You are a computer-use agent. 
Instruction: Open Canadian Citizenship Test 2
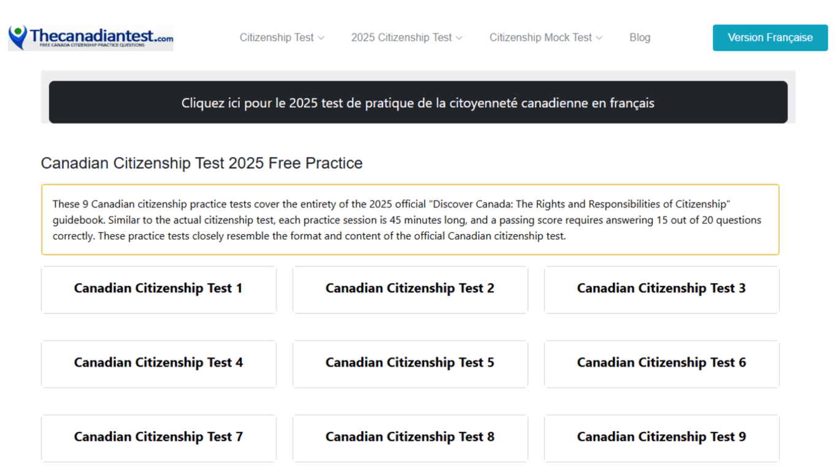click(x=410, y=289)
